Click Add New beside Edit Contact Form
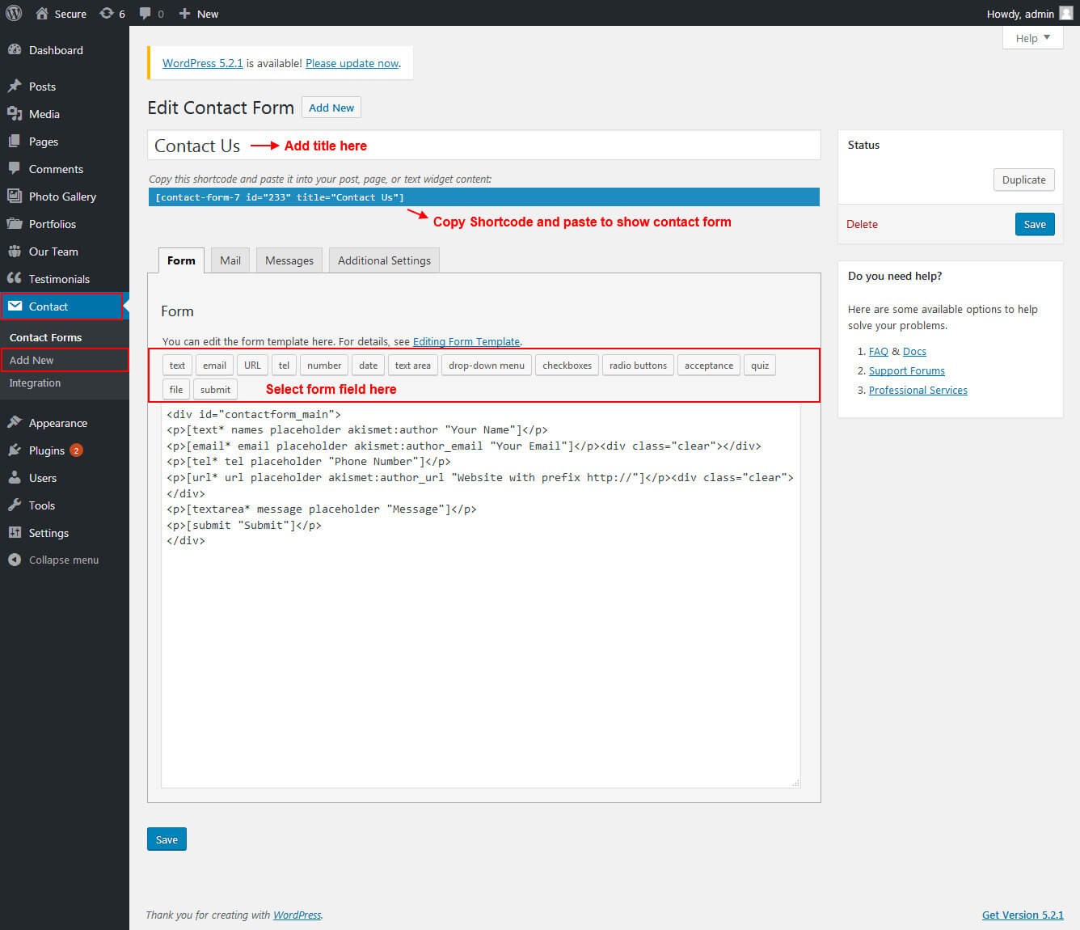Viewport: 1080px width, 930px height. [331, 108]
